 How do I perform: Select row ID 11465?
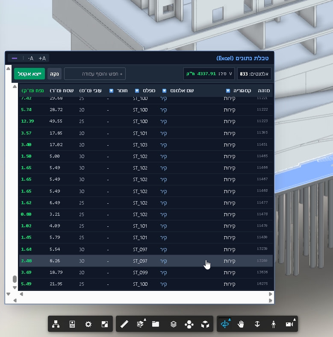(x=262, y=156)
